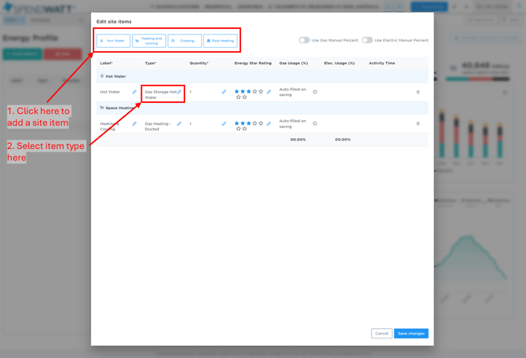
Task: Click Save changes button
Action: [x=411, y=334]
